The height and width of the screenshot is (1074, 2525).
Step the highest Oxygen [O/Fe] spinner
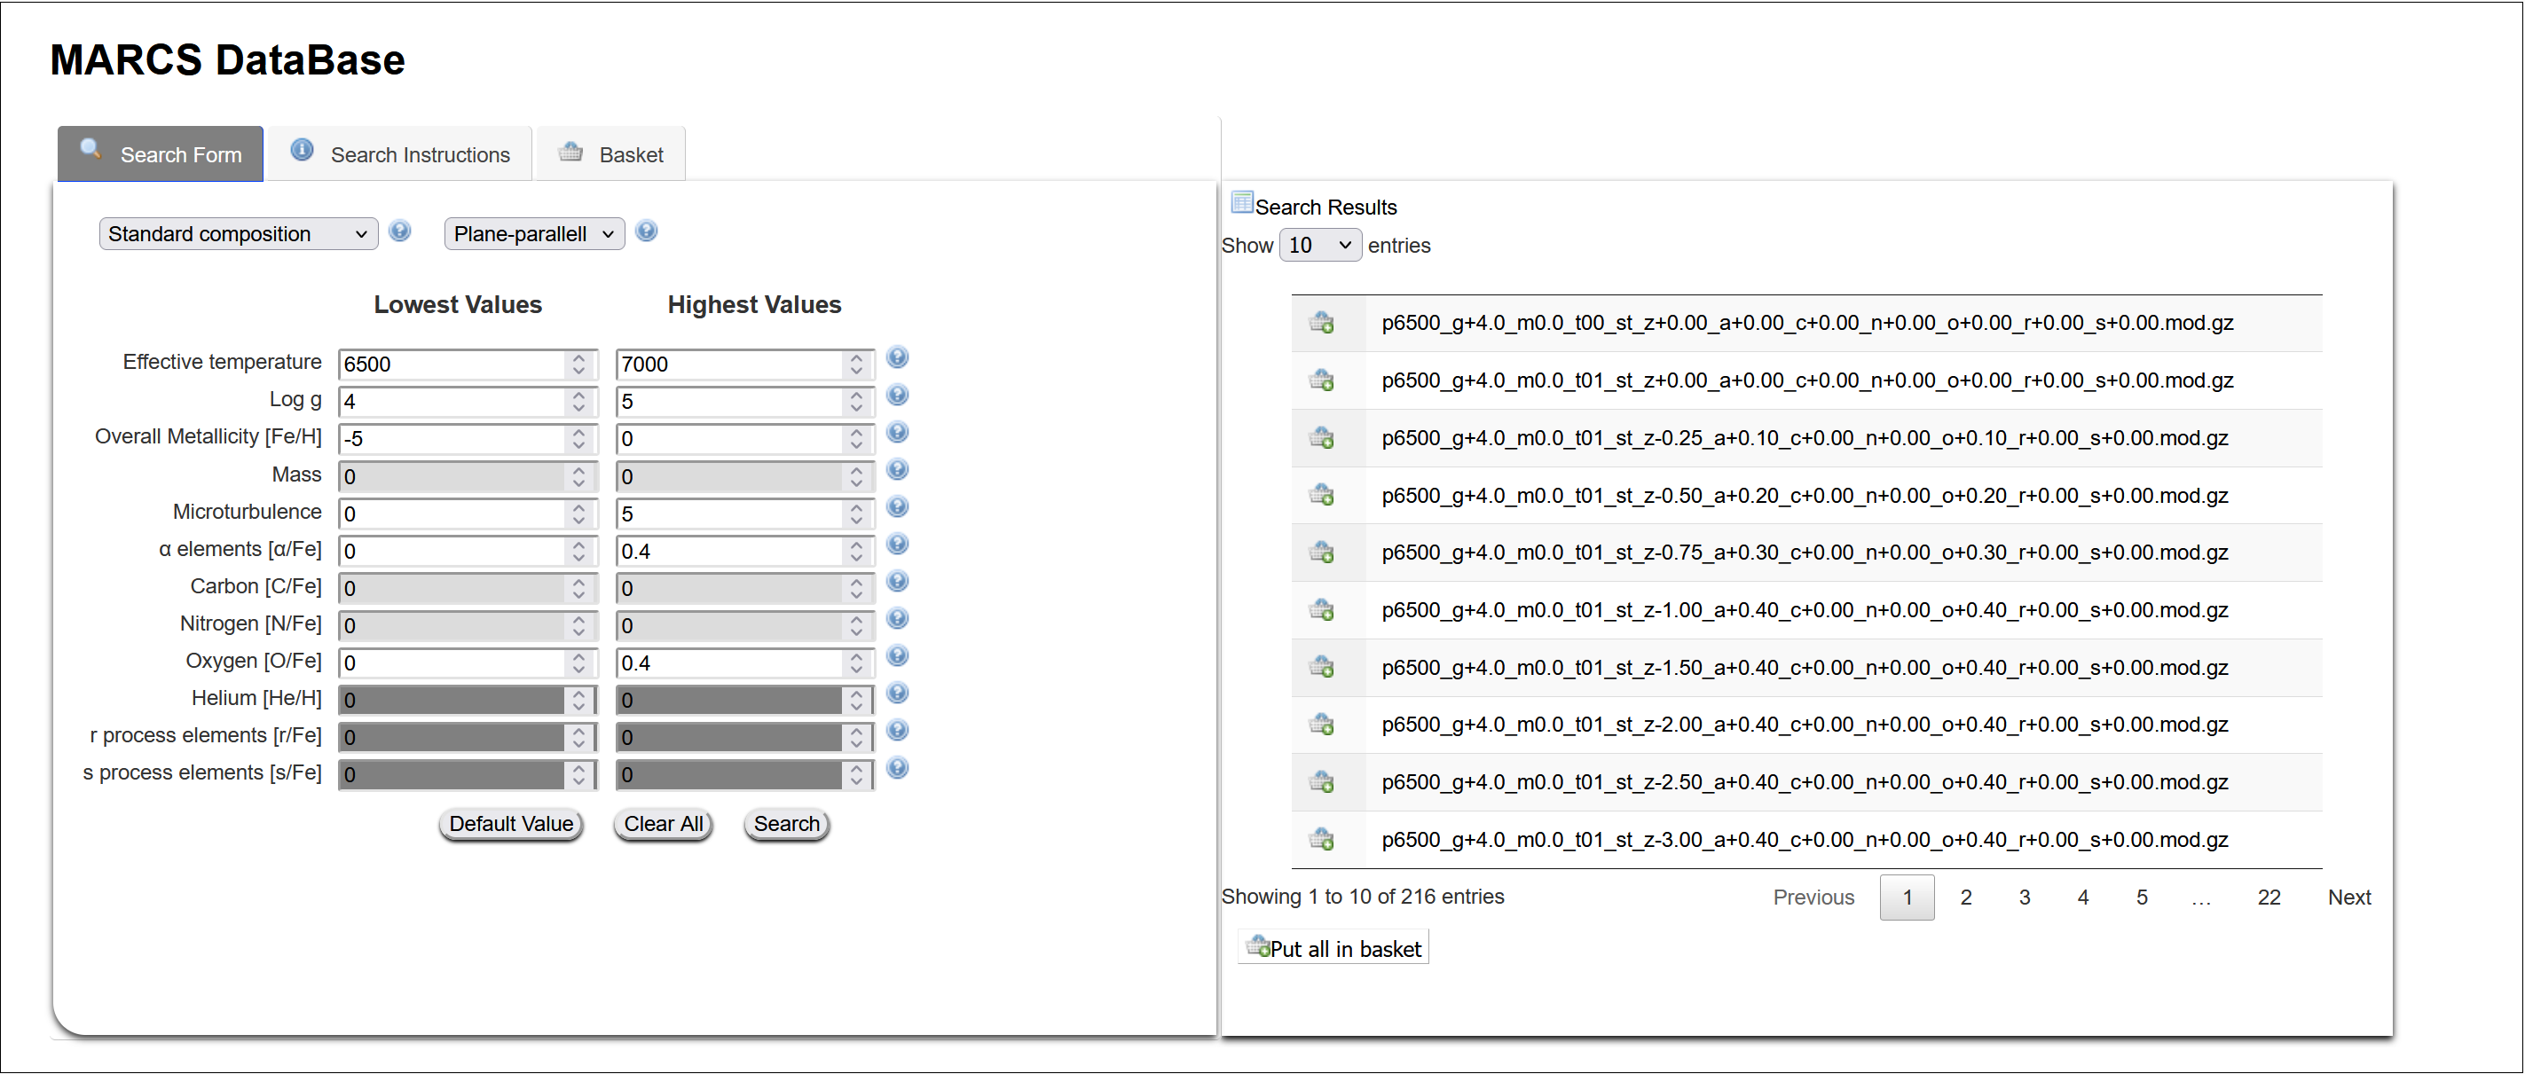tap(857, 663)
